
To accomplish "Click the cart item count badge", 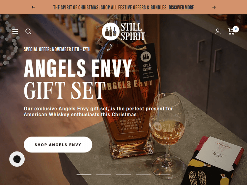I will (x=236, y=29).
